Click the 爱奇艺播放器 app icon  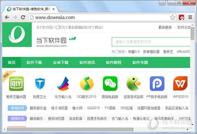[x=16, y=83]
